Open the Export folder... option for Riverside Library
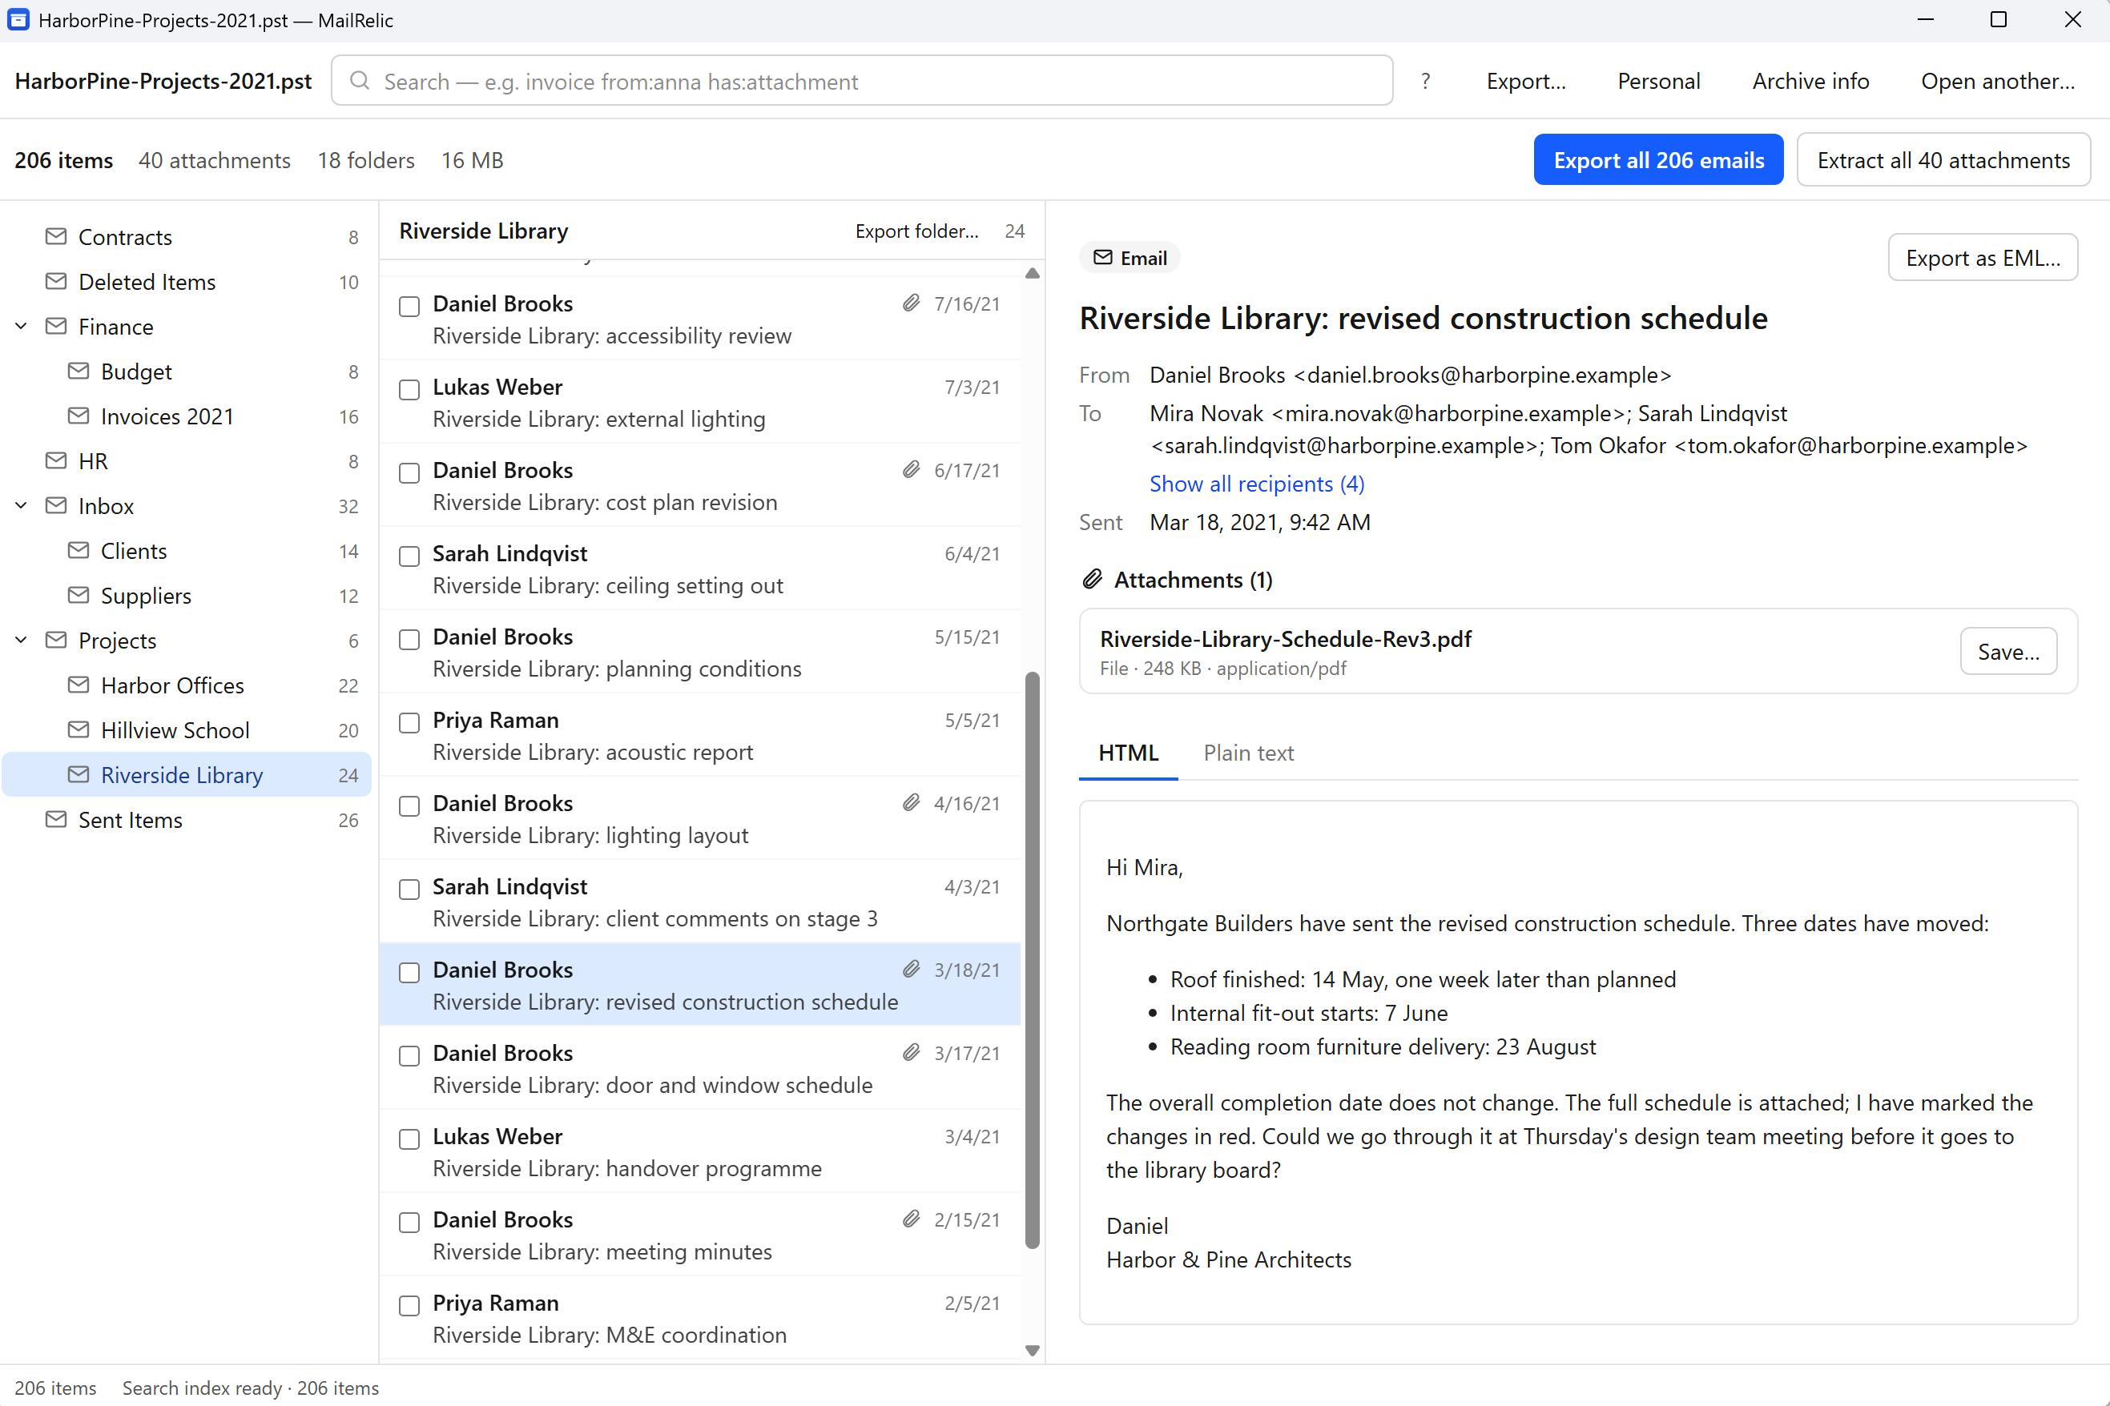Screen dimensions: 2110x1406 click(917, 231)
